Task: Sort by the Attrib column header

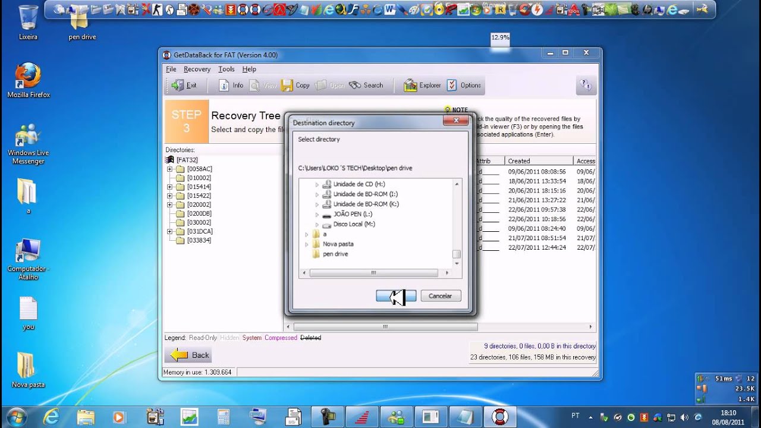Action: point(489,161)
